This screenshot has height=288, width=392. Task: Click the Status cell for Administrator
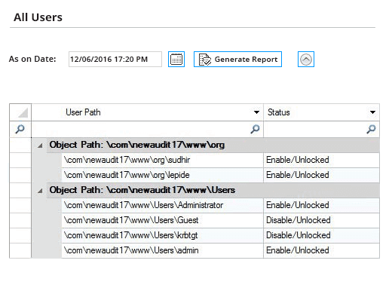tap(321, 205)
